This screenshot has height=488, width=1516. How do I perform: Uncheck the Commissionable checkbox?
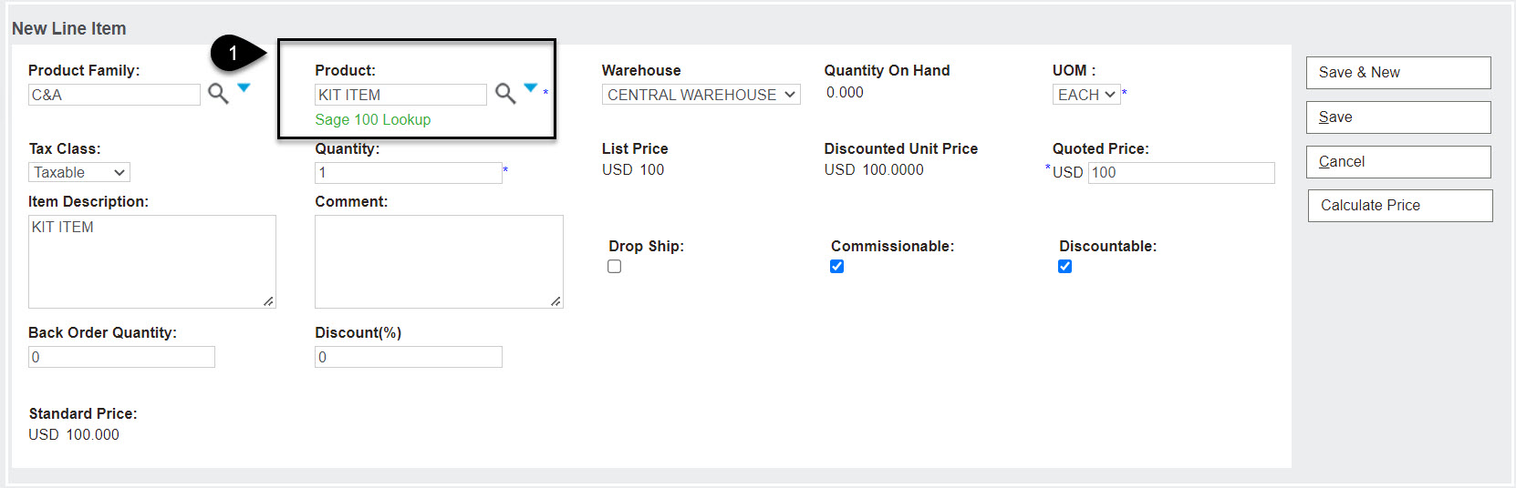[837, 267]
